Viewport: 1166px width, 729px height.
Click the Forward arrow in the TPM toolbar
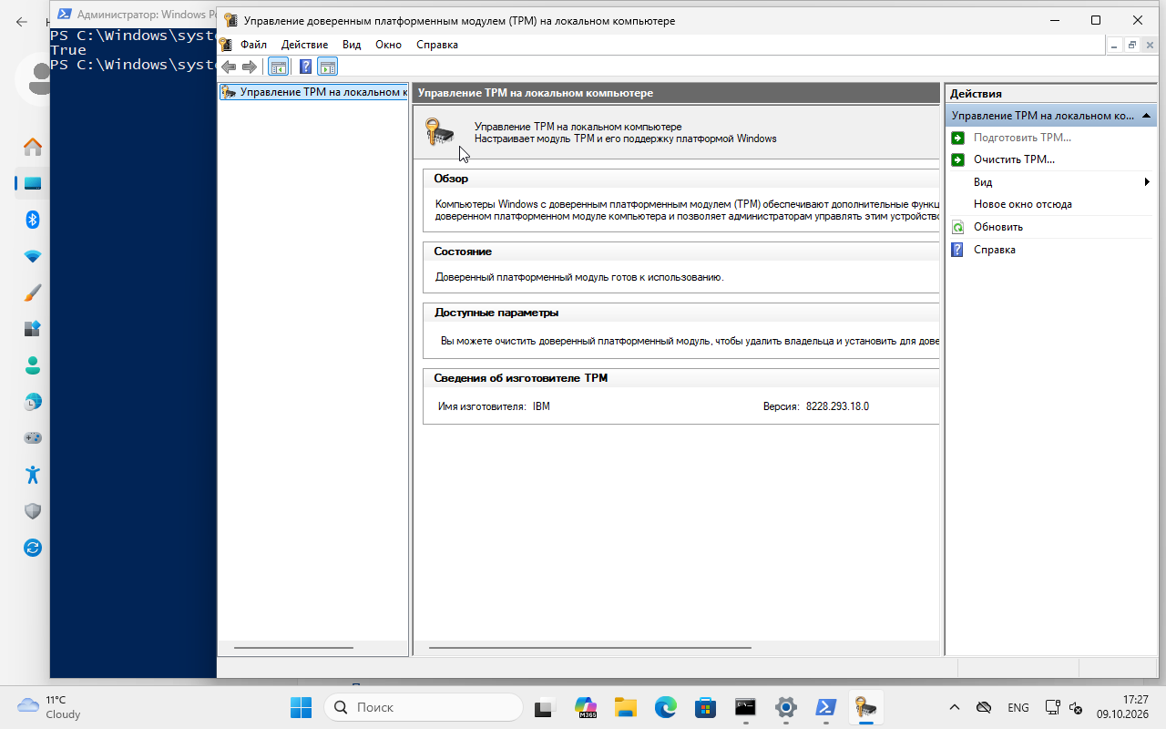tap(249, 67)
